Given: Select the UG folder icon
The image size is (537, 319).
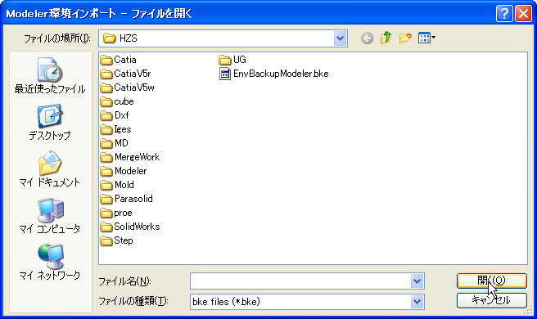Looking at the screenshot, I should click(x=224, y=61).
